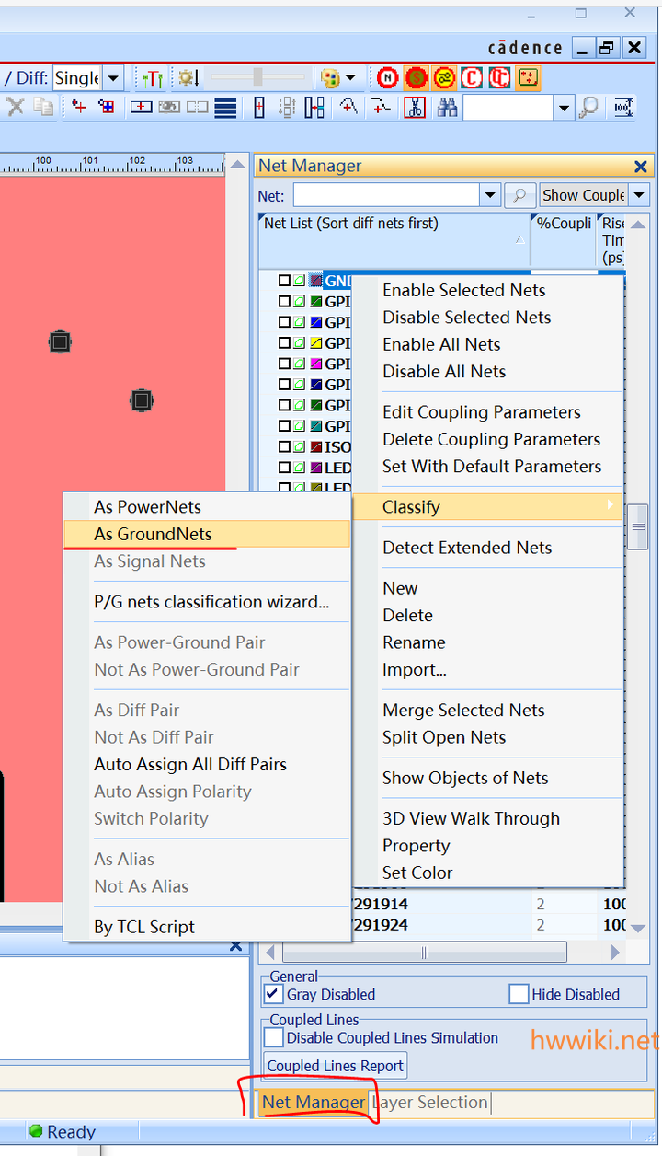Screen dimensions: 662x1156
Task: Open the Diff Single dropdown
Action: point(113,78)
